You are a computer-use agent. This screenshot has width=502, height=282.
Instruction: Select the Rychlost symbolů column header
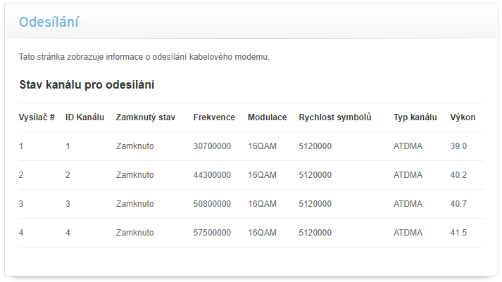tap(334, 117)
